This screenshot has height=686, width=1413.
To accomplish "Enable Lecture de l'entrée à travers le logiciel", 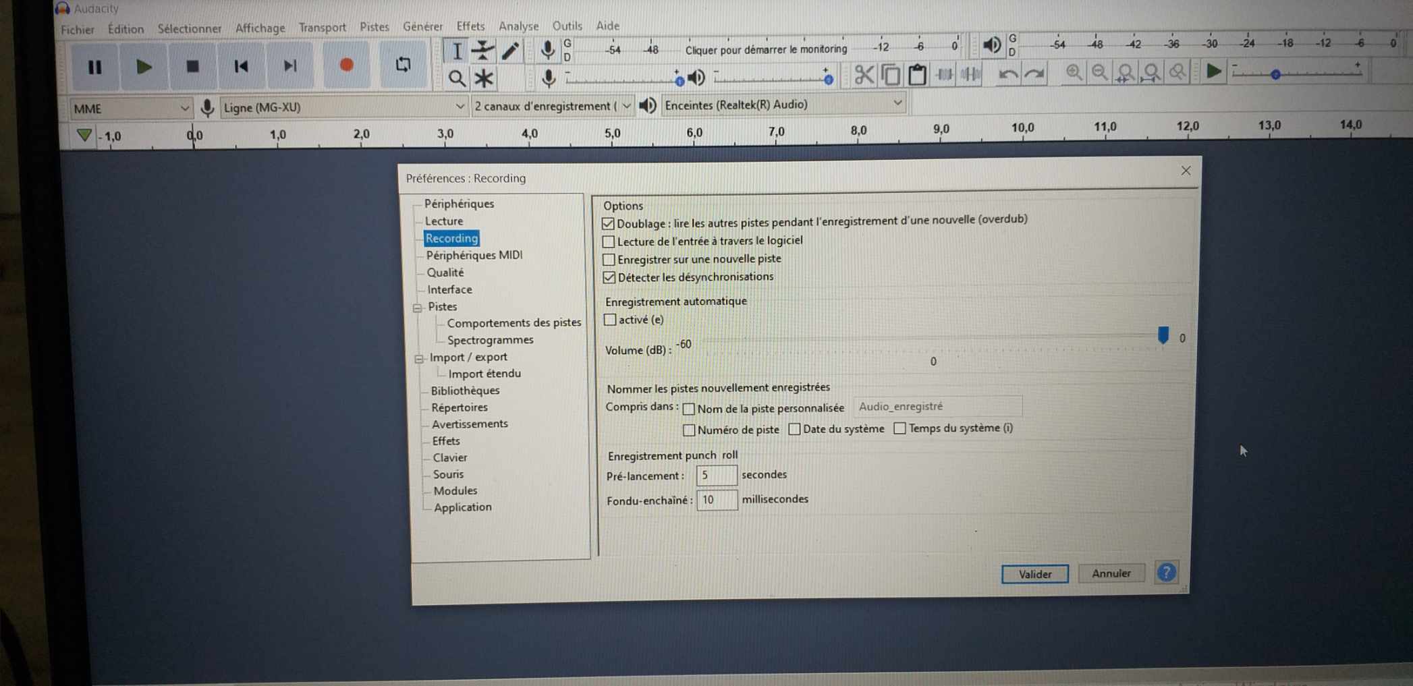I will pyautogui.click(x=609, y=241).
